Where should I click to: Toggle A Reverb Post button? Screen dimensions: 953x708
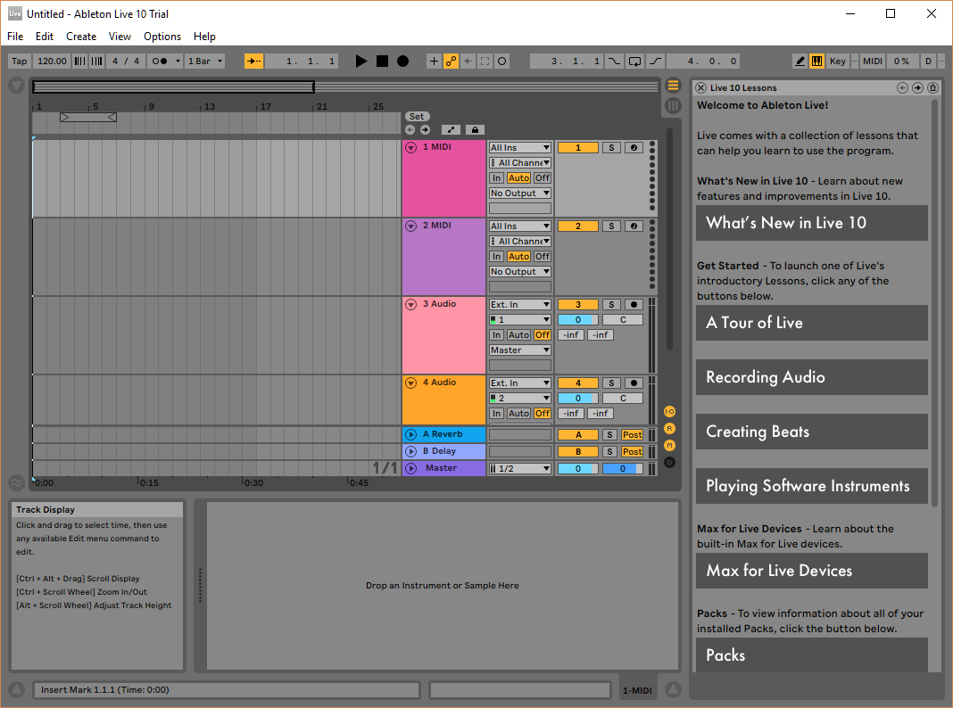632,435
